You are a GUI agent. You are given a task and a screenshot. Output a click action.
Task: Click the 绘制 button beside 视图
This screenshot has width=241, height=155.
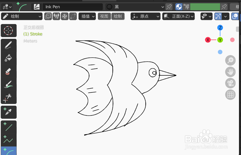[x=118, y=16]
